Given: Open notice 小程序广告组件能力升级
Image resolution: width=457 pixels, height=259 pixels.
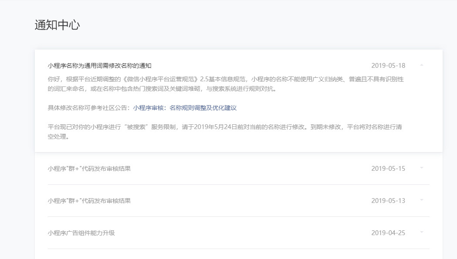Looking at the screenshot, I should 81,233.
